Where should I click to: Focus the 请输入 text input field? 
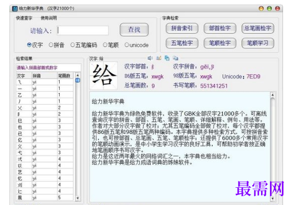click(83, 30)
